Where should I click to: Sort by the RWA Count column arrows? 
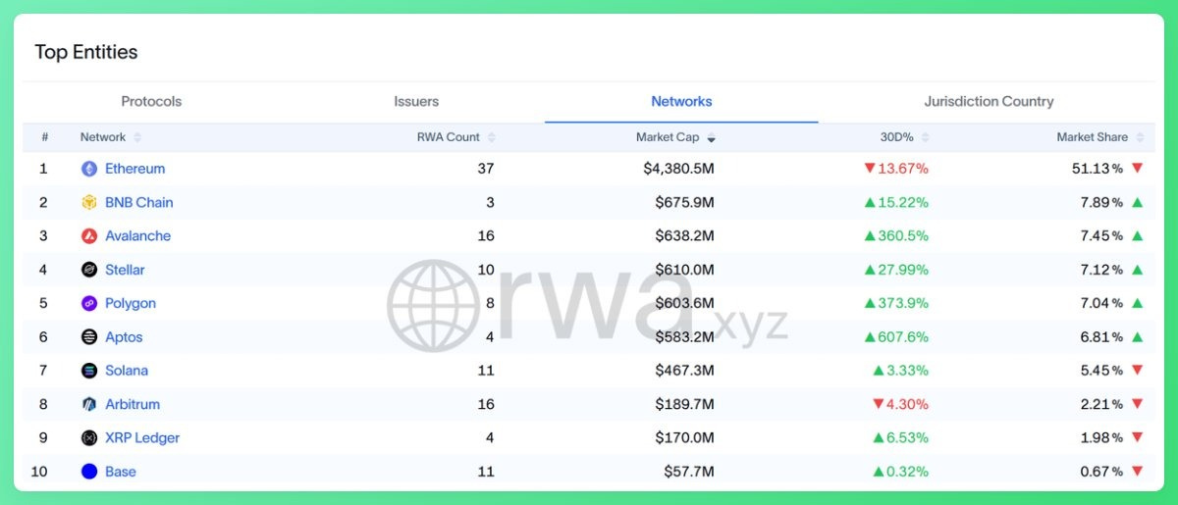tap(492, 137)
